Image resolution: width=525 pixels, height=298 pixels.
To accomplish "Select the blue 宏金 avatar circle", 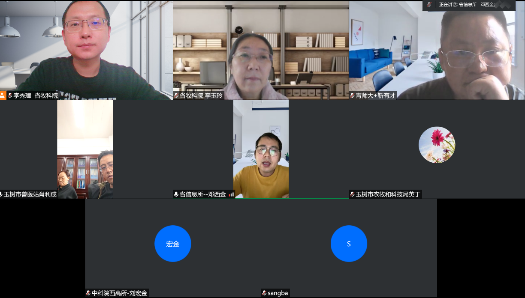I will [x=173, y=244].
